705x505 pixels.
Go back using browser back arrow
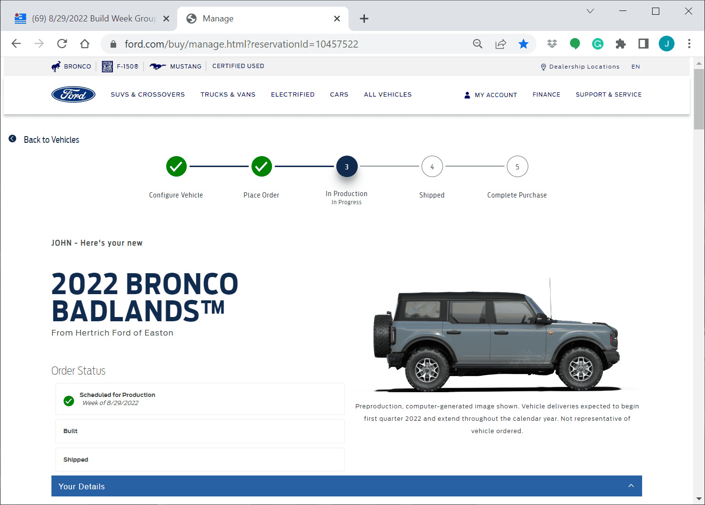click(16, 44)
